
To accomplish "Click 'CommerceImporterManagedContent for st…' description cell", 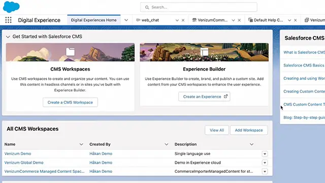I will (214, 171).
